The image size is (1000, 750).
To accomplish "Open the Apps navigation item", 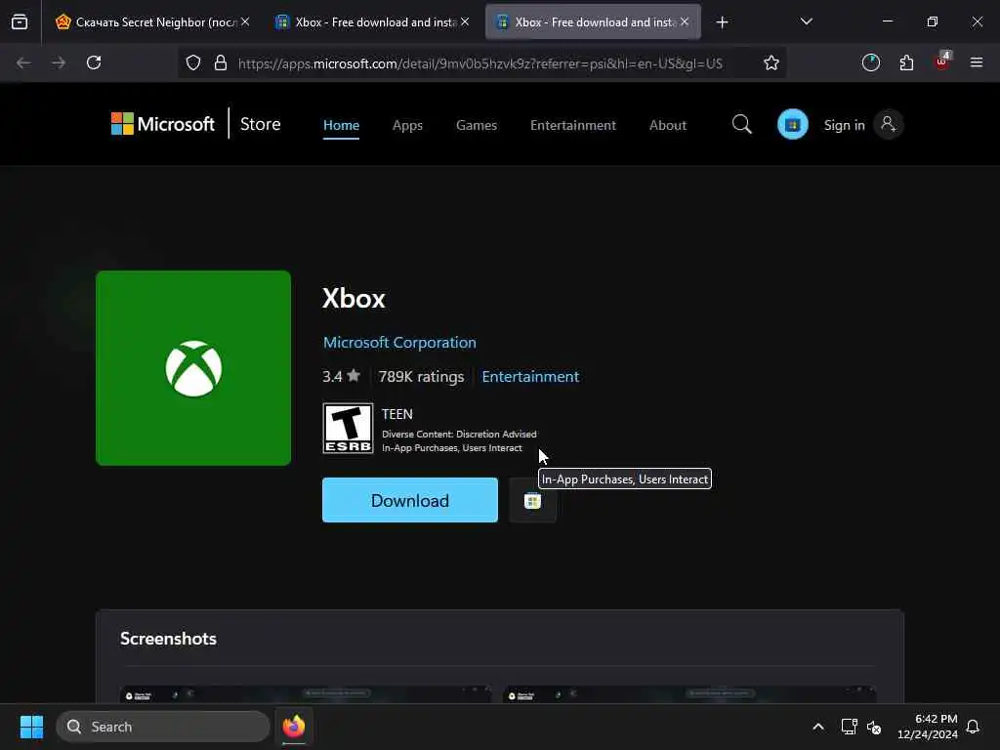I will 407,125.
